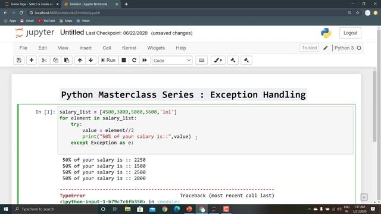Screen dimensions: 381x214
Task: Click the browser address bar
Action: (x=187, y=13)
